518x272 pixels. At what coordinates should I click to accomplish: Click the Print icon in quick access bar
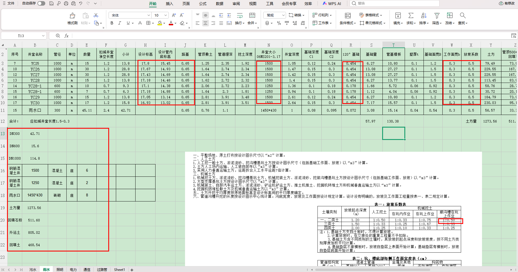click(x=66, y=3)
